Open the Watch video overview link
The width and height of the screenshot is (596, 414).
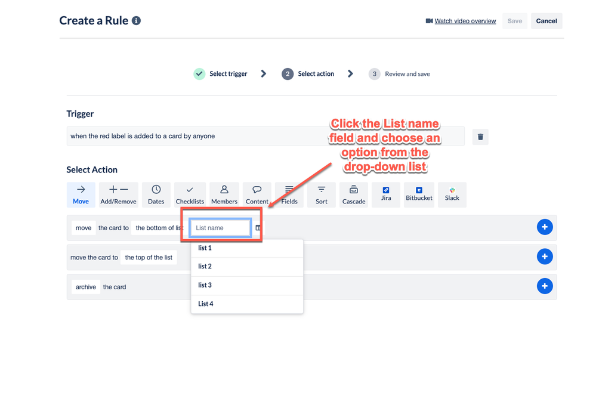click(465, 21)
